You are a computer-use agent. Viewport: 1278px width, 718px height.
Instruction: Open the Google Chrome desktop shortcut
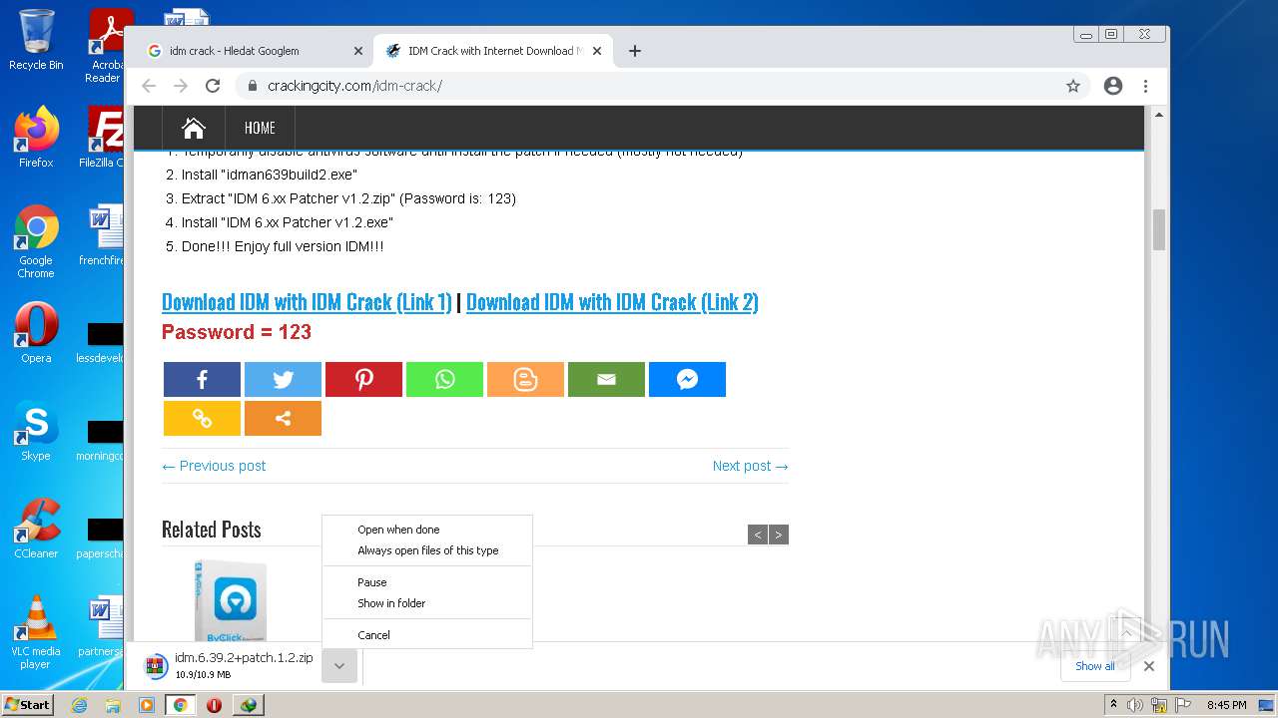click(36, 242)
